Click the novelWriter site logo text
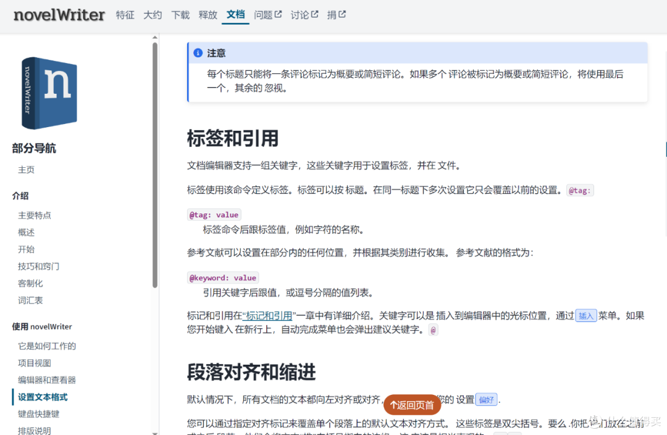The image size is (667, 435). tap(59, 15)
